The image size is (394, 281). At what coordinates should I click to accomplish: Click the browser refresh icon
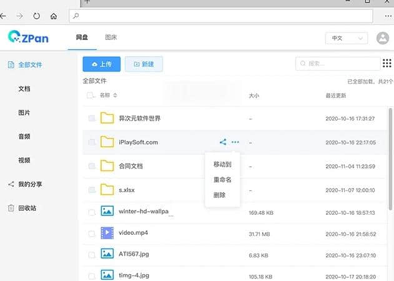pos(37,15)
